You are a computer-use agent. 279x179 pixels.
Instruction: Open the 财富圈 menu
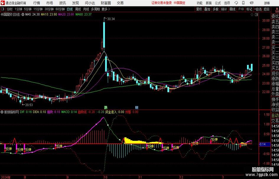tap(106, 3)
